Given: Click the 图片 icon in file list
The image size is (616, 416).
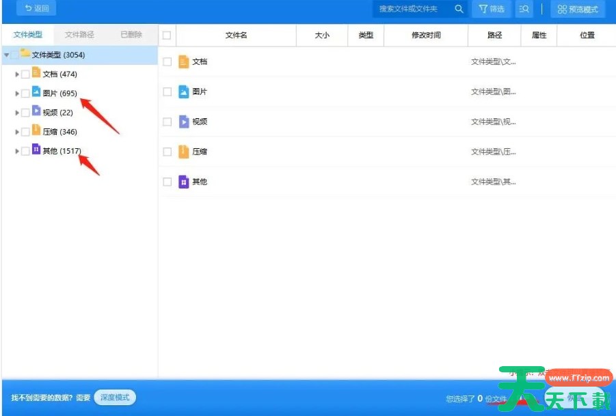Looking at the screenshot, I should click(183, 92).
